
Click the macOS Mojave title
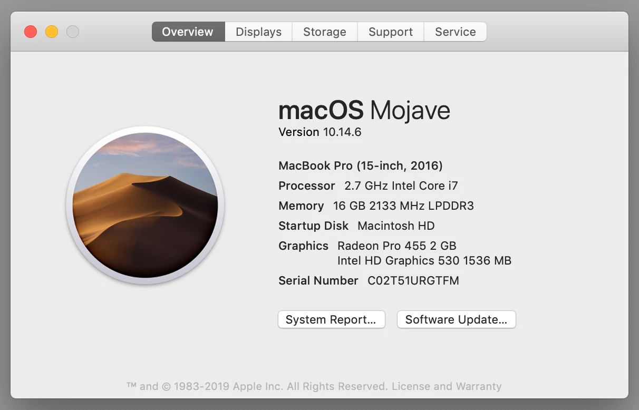364,110
